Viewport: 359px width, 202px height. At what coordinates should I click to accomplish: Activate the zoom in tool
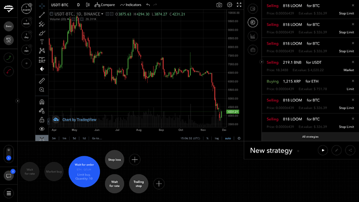click(x=42, y=89)
